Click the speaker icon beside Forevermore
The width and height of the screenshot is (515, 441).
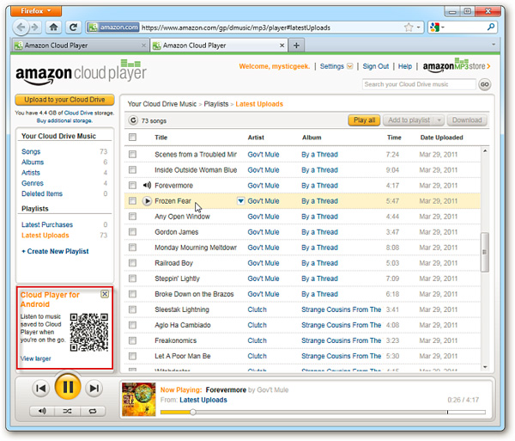pyautogui.click(x=147, y=185)
